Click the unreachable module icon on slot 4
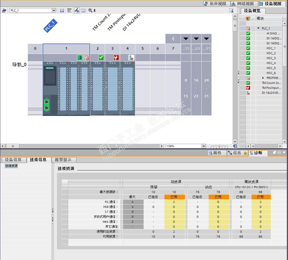The height and width of the screenshot is (260, 288). (131, 58)
